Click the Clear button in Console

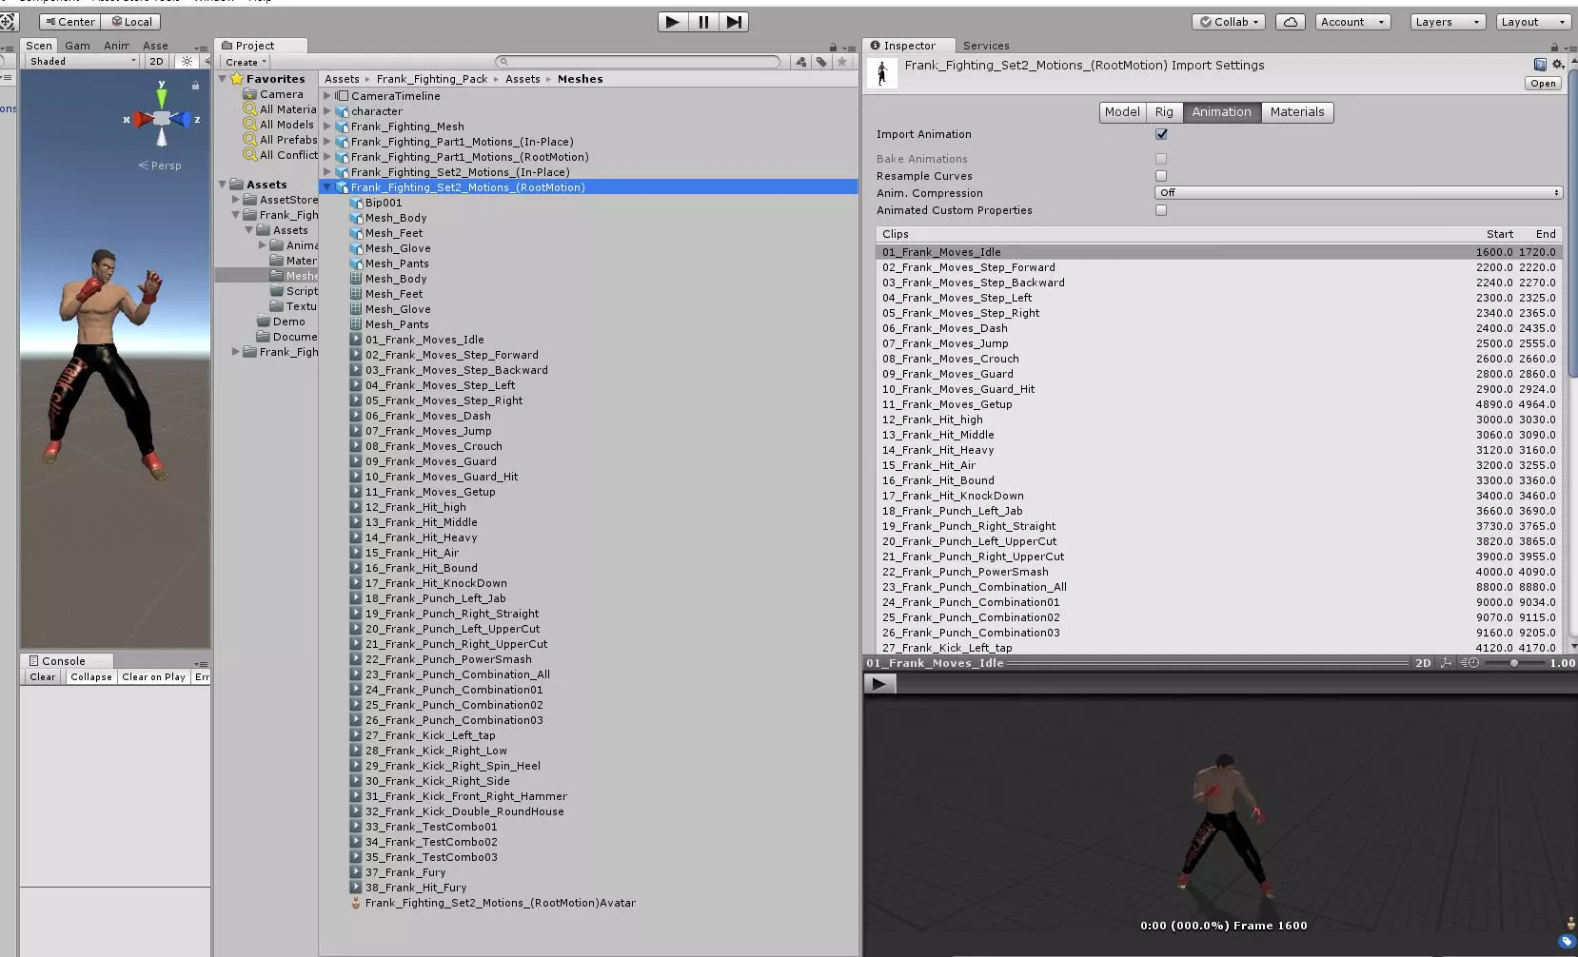[43, 677]
